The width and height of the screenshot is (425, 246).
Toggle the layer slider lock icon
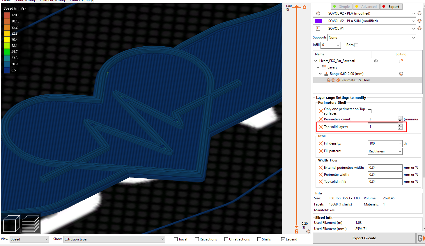click(297, 231)
